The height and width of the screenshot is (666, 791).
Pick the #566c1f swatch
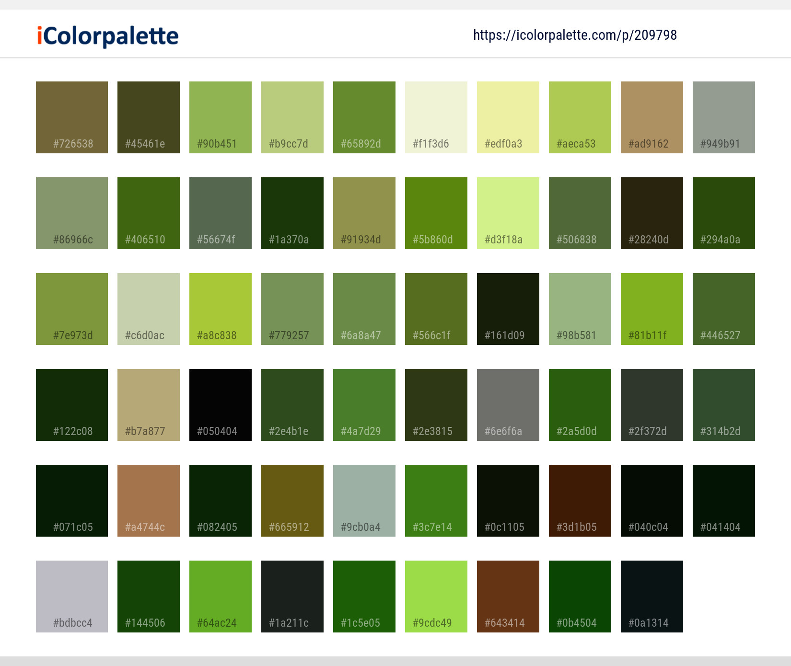(x=436, y=309)
